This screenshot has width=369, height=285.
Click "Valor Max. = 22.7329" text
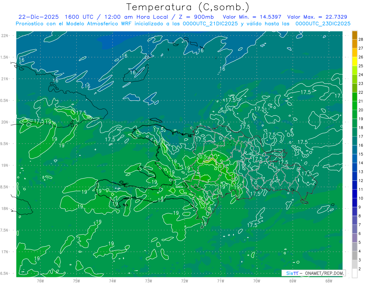317,17
